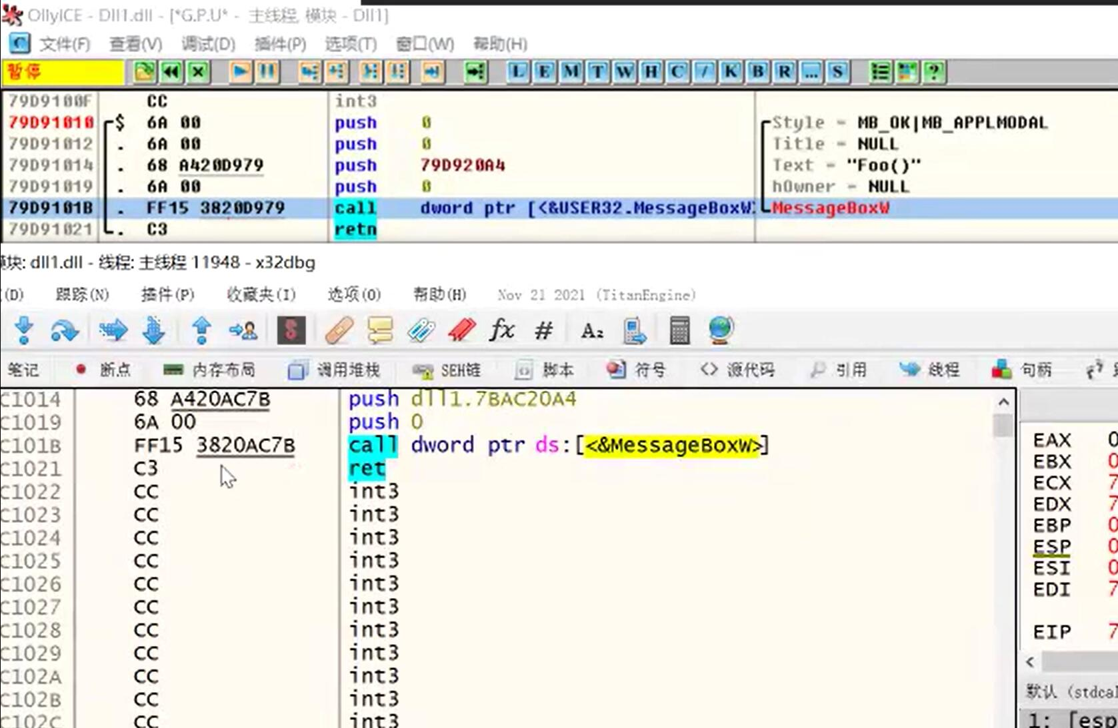The image size is (1118, 728).
Task: Open the 调试(D) menu in OllyICE
Action: 209,44
